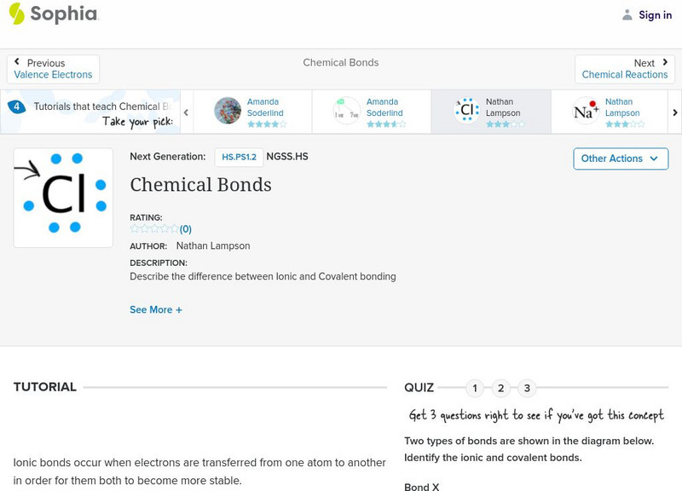Image resolution: width=682 pixels, height=491 pixels.
Task: Rate the tutorial using the empty stars
Action: (154, 228)
